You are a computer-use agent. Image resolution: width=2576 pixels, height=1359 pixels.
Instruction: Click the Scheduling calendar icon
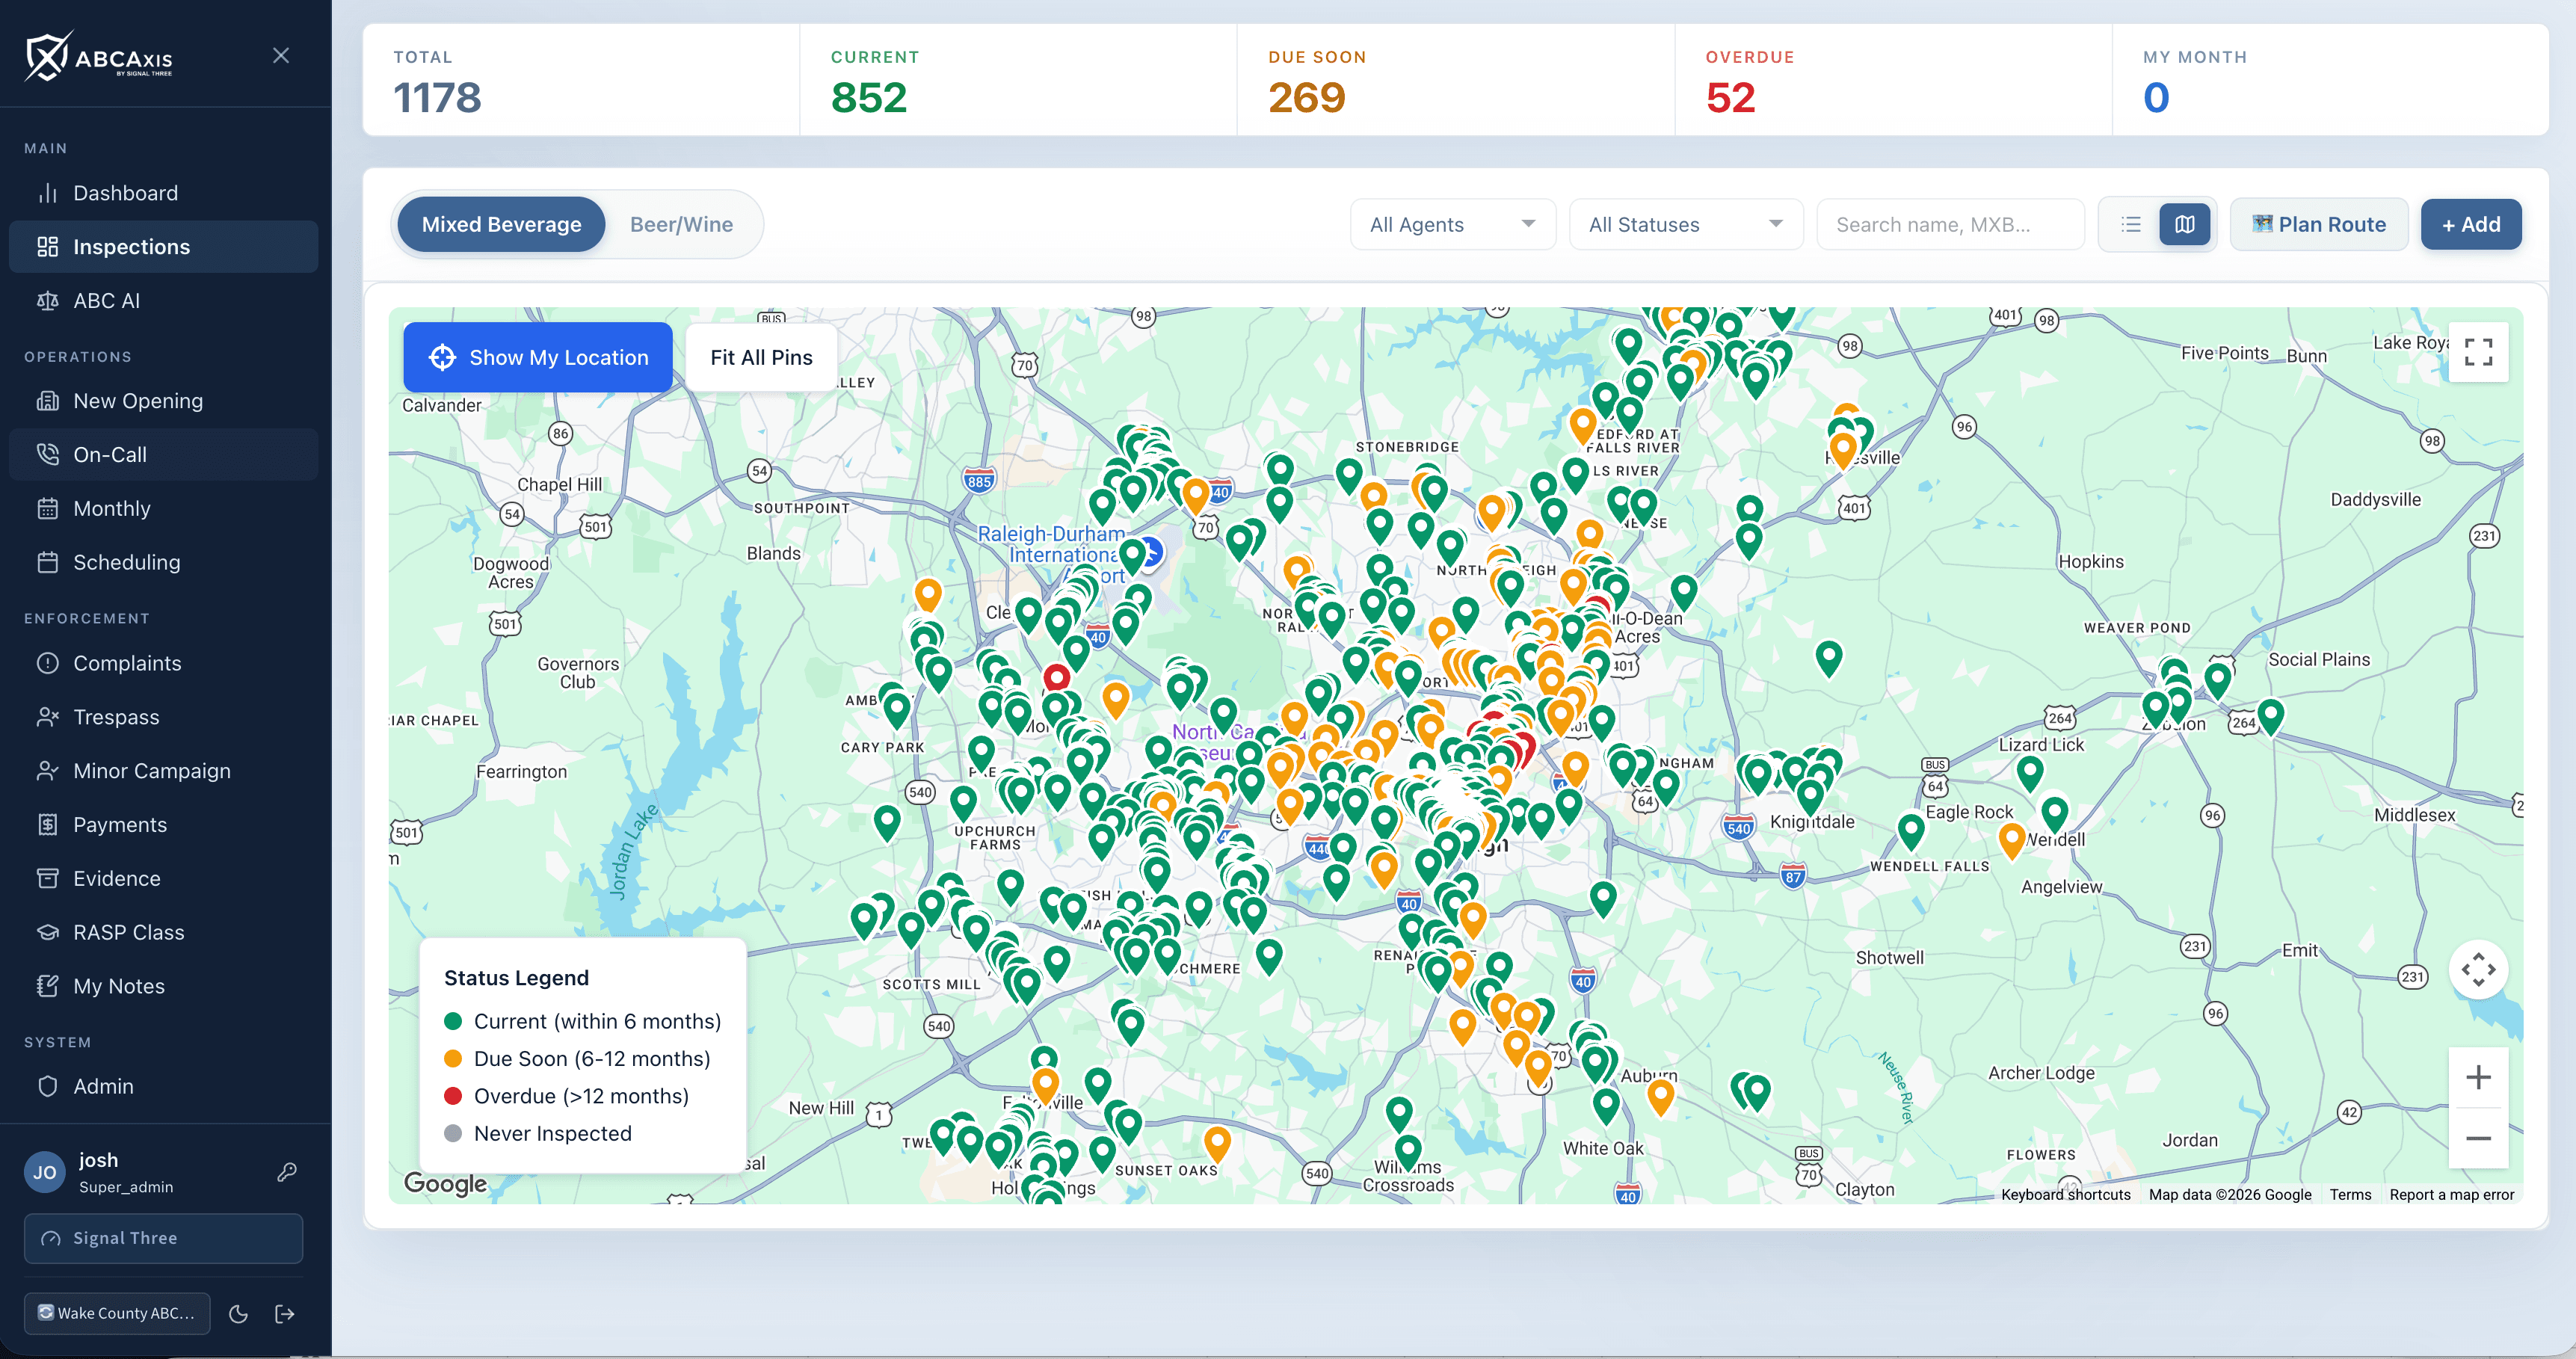47,562
